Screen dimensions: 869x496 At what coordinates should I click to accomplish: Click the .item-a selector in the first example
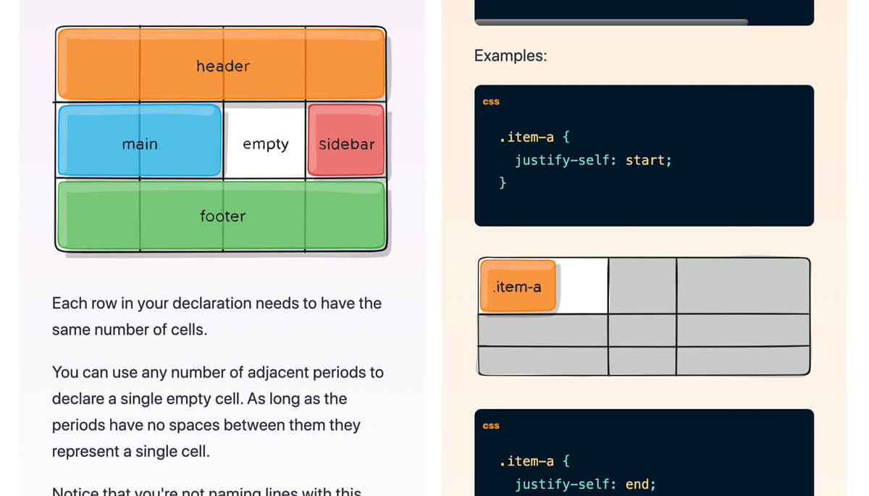(532, 137)
